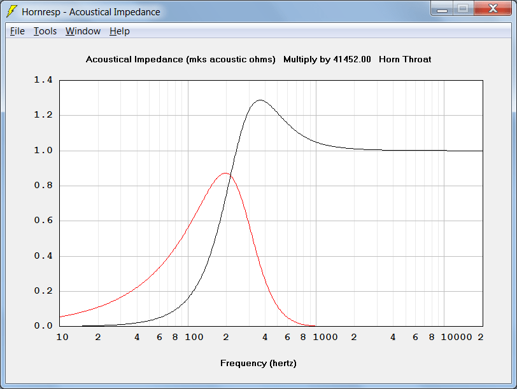This screenshot has width=517, height=389.
Task: Click the 10000 frequency axis label
Action: (457, 337)
